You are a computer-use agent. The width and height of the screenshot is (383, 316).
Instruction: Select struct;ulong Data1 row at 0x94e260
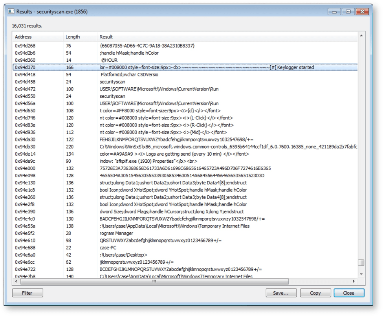pos(185,197)
